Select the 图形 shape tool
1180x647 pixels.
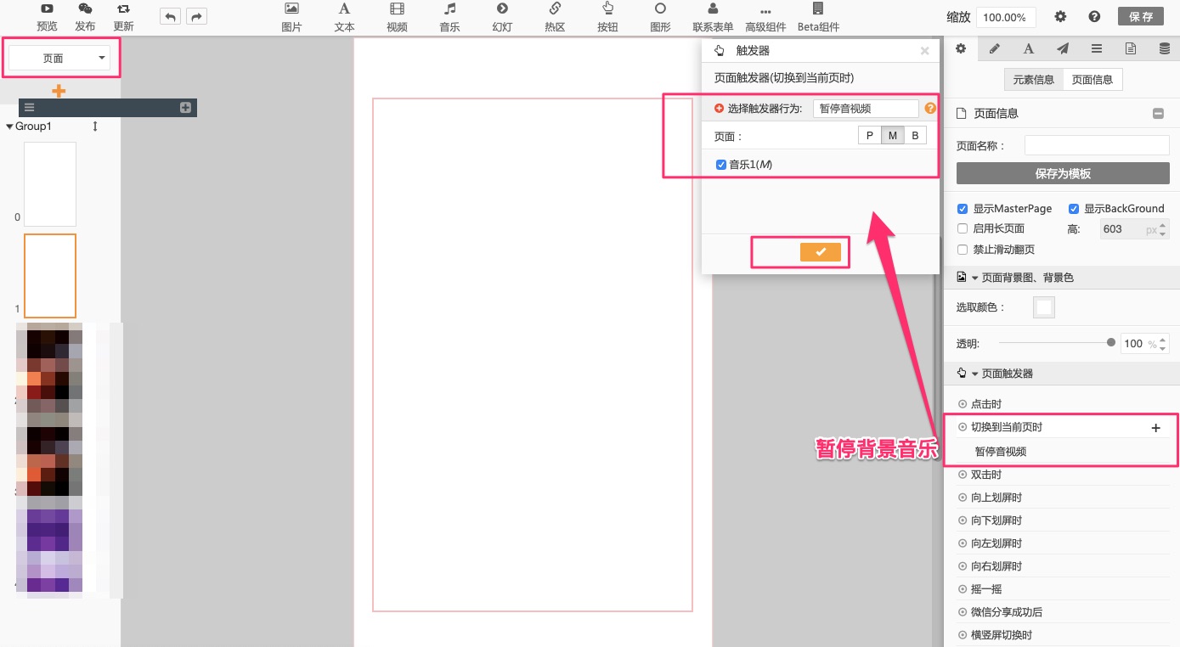[660, 9]
